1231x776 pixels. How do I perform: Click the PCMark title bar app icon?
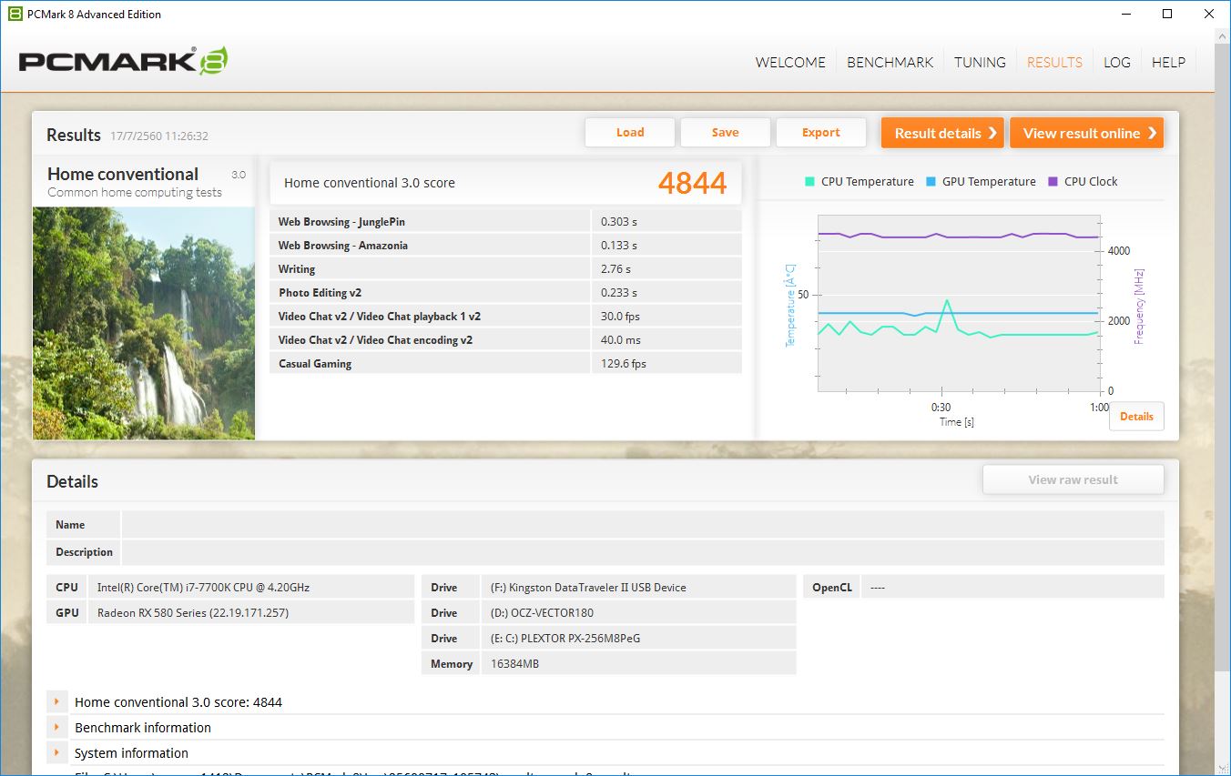[x=15, y=14]
